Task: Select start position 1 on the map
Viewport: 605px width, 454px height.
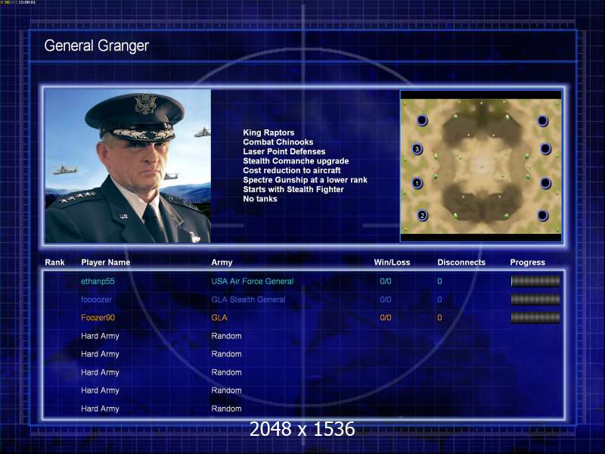Action: coord(417,183)
